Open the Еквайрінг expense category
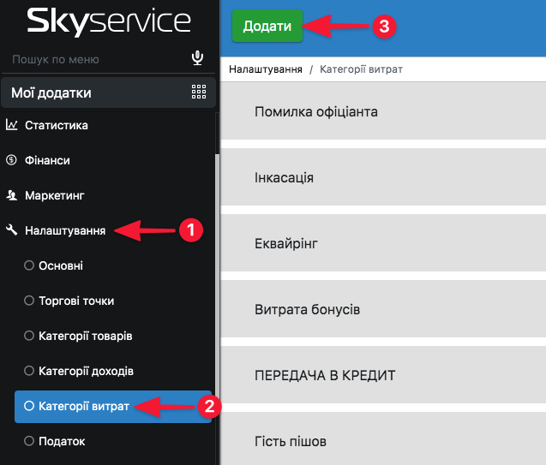Viewport: 546px width, 465px height. click(x=382, y=244)
